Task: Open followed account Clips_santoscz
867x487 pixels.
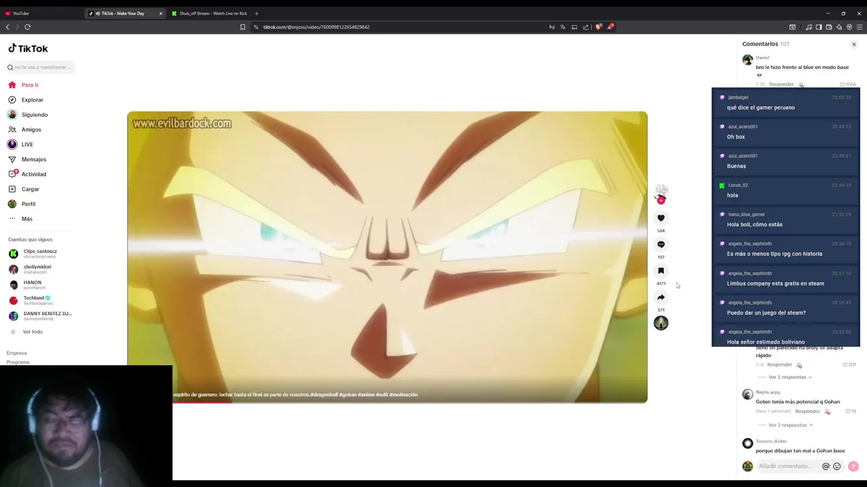Action: tap(39, 254)
